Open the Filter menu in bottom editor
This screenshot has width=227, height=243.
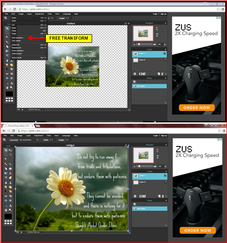tap(49, 136)
